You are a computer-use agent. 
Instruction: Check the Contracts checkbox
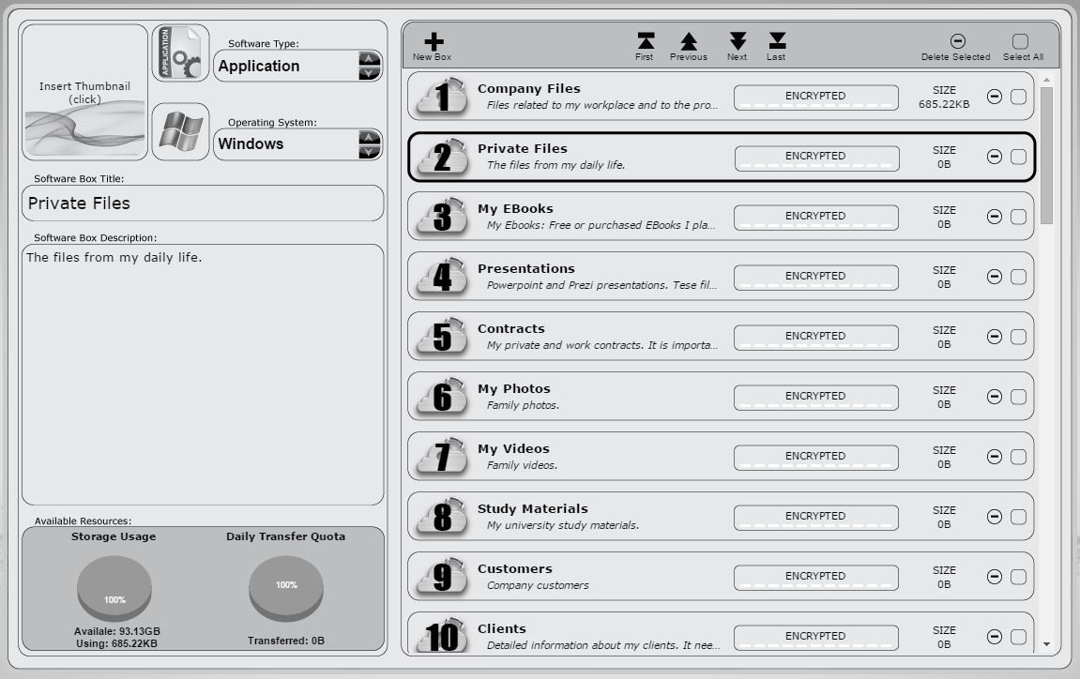coord(1018,337)
